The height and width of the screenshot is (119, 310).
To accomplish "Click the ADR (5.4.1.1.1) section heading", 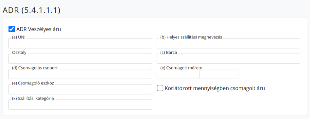I will click(x=31, y=10).
